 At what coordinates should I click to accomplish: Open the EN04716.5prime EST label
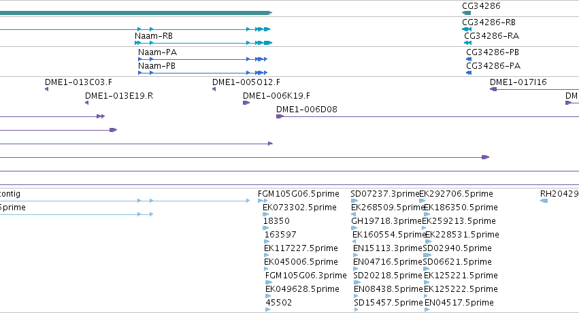[387, 262]
